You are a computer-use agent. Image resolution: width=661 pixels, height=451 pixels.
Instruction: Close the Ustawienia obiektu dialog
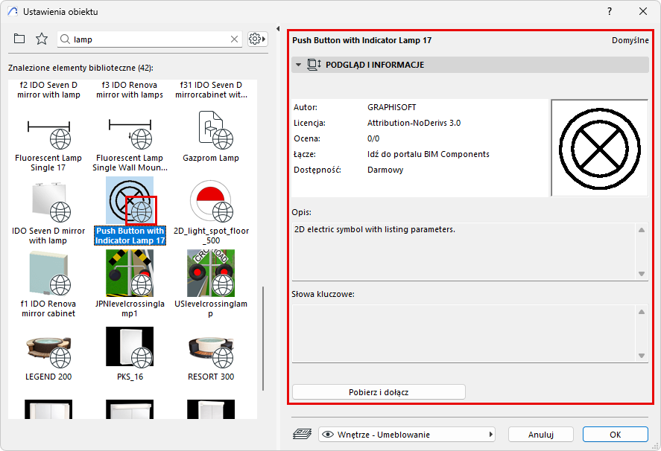[x=643, y=11]
